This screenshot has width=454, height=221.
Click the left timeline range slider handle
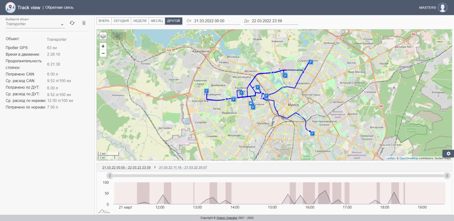tap(110, 176)
